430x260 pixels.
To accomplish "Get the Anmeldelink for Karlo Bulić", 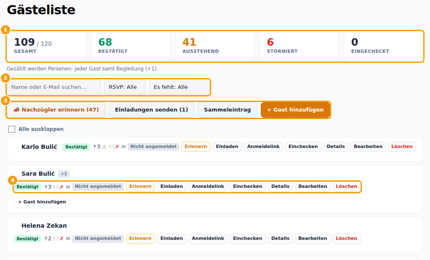I will pos(263,147).
